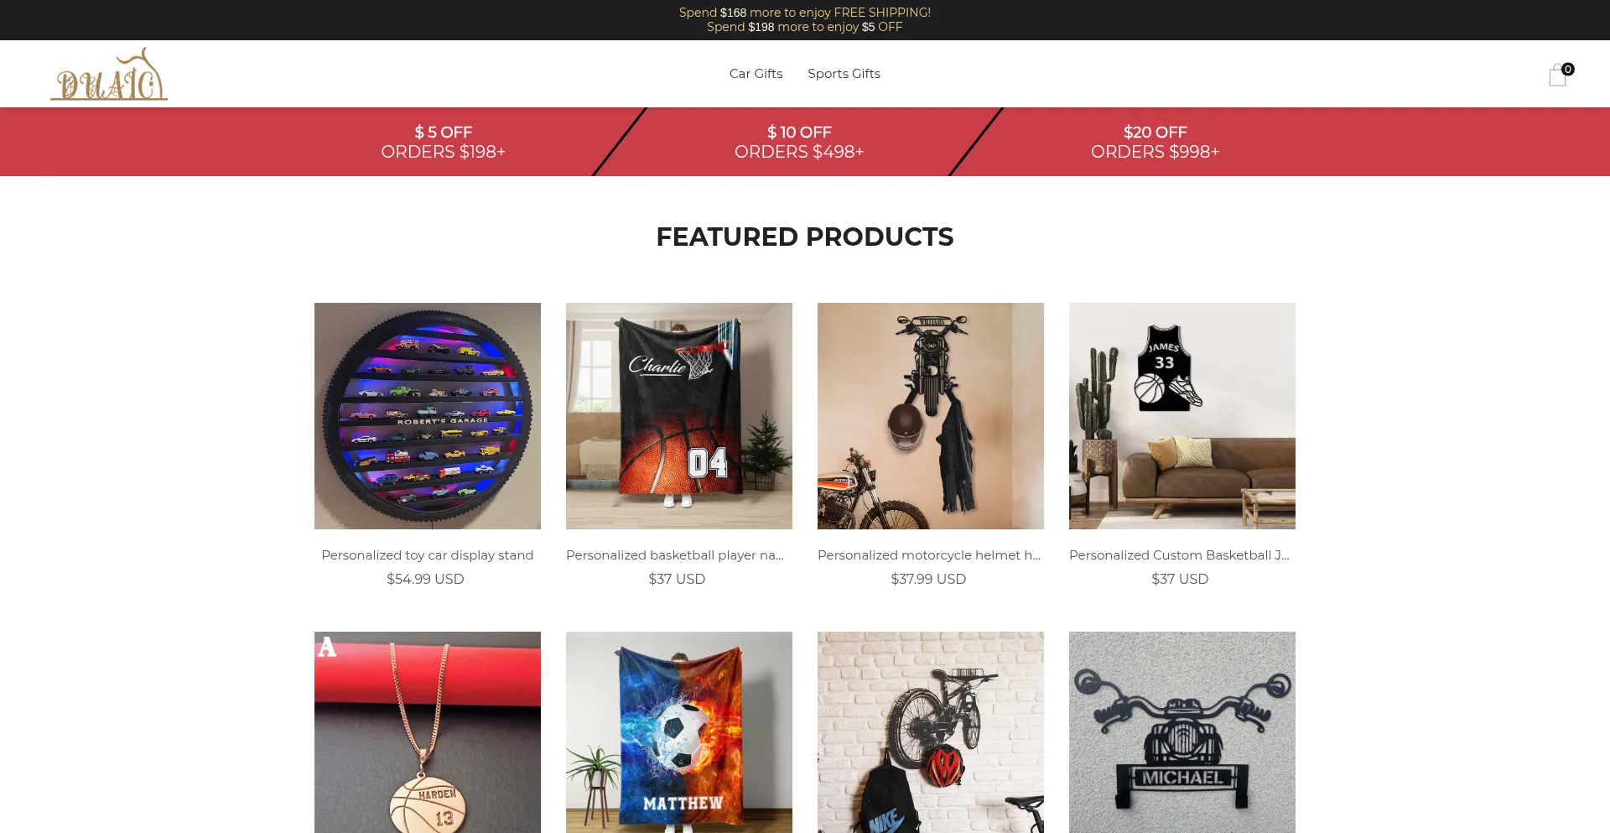
Task: Open the bicycle helmet wall rack image
Action: [931, 732]
